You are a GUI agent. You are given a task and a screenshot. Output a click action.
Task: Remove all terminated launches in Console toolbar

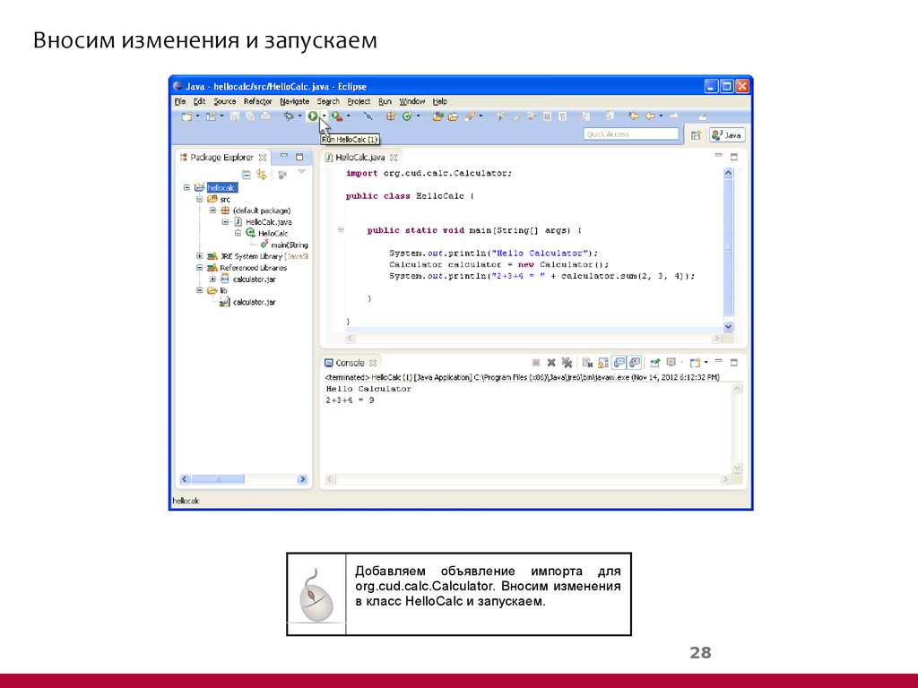567,362
